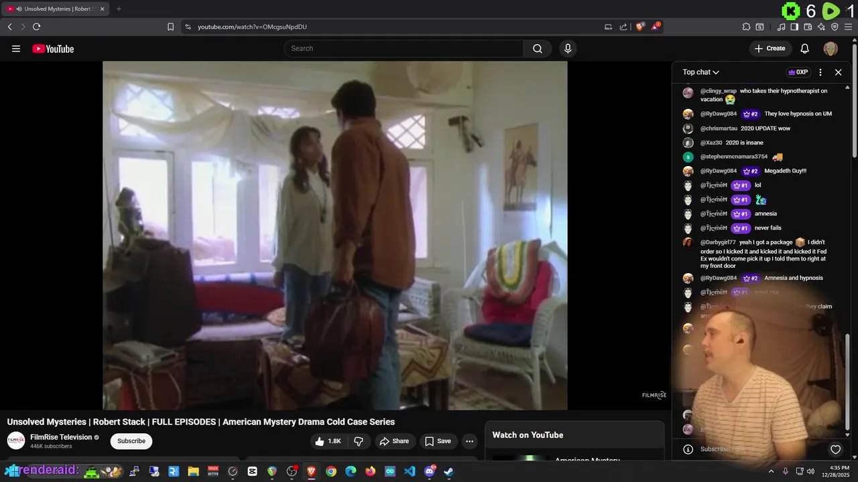Viewport: 858px width, 482px height.
Task: Mute the Unsolved Mysteries tab audio icon
Action: tap(19, 9)
